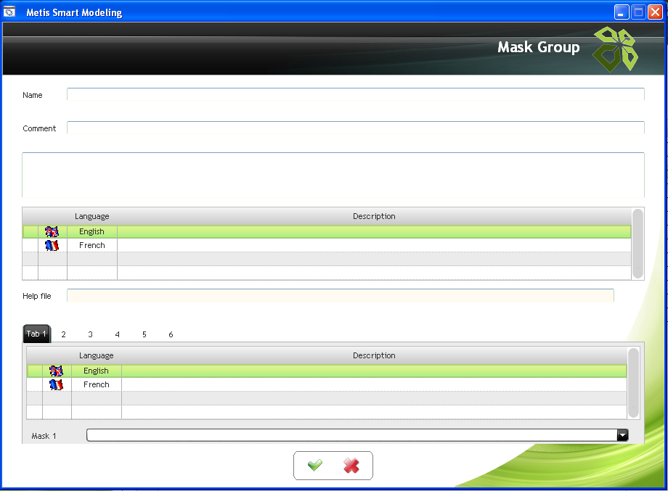Click into the Name text field

point(355,94)
